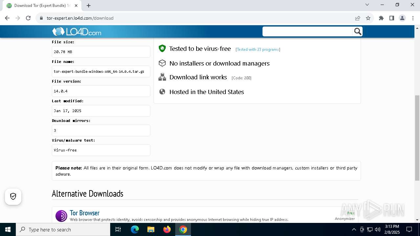
Task: Click the Virus-free test result field
Action: (101, 150)
